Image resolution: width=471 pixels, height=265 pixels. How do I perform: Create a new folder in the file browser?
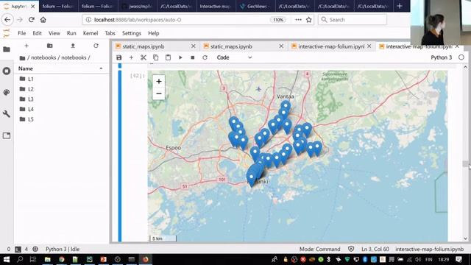pos(50,46)
